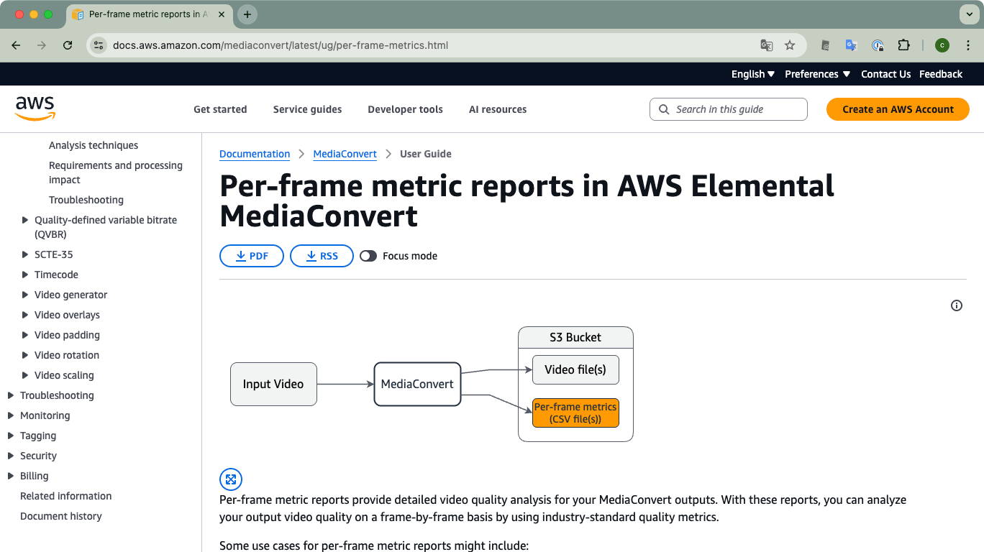Expand the Video padding section
984x552 pixels.
tap(26, 335)
